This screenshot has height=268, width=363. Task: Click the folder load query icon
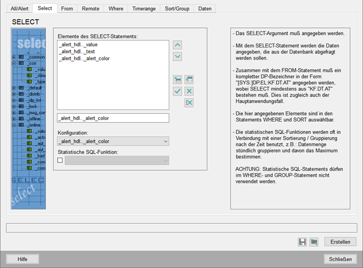pos(314,242)
